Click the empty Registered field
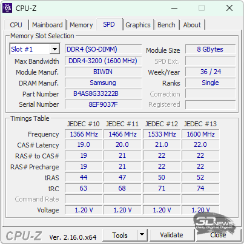244x244 pixels. (210, 104)
